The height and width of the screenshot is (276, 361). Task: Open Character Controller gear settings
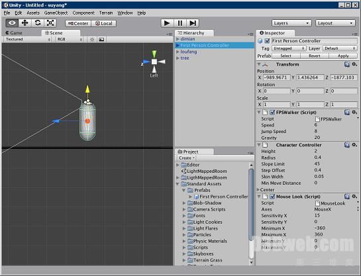[x=354, y=145]
